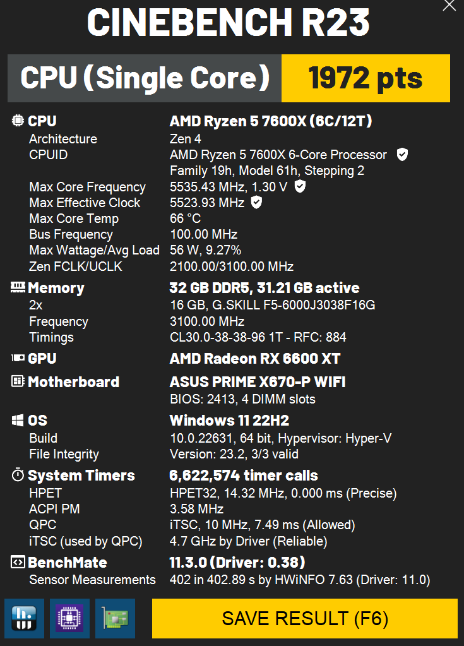Click the CINEBENCH R23 title
Screen dimensions: 464x646
[229, 23]
